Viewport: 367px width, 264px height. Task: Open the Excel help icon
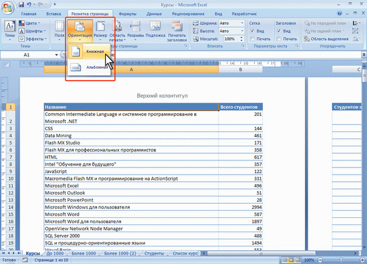point(340,14)
